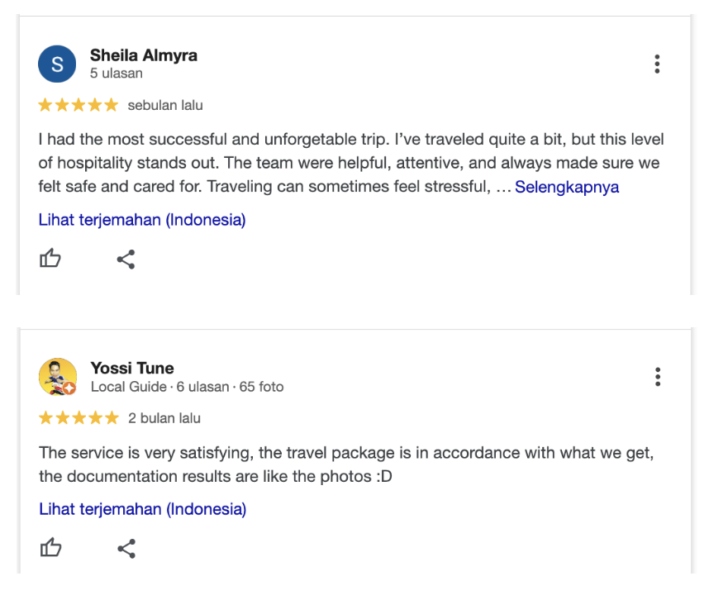Open Yossi Tune's profile name
The height and width of the screenshot is (600, 709).
pos(132,368)
